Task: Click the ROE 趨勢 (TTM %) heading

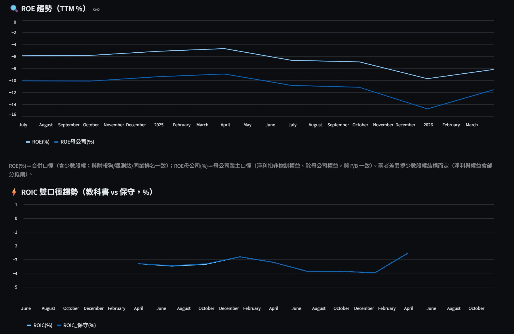Action: click(54, 9)
